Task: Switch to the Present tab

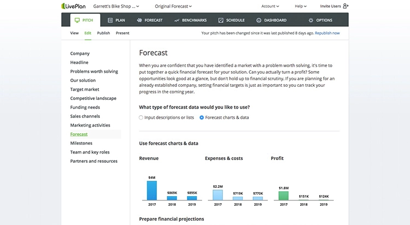Action: 122,33
